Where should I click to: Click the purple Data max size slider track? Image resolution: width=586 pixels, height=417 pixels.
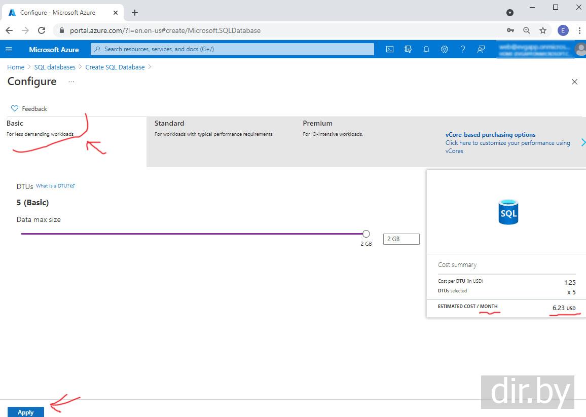pos(191,234)
